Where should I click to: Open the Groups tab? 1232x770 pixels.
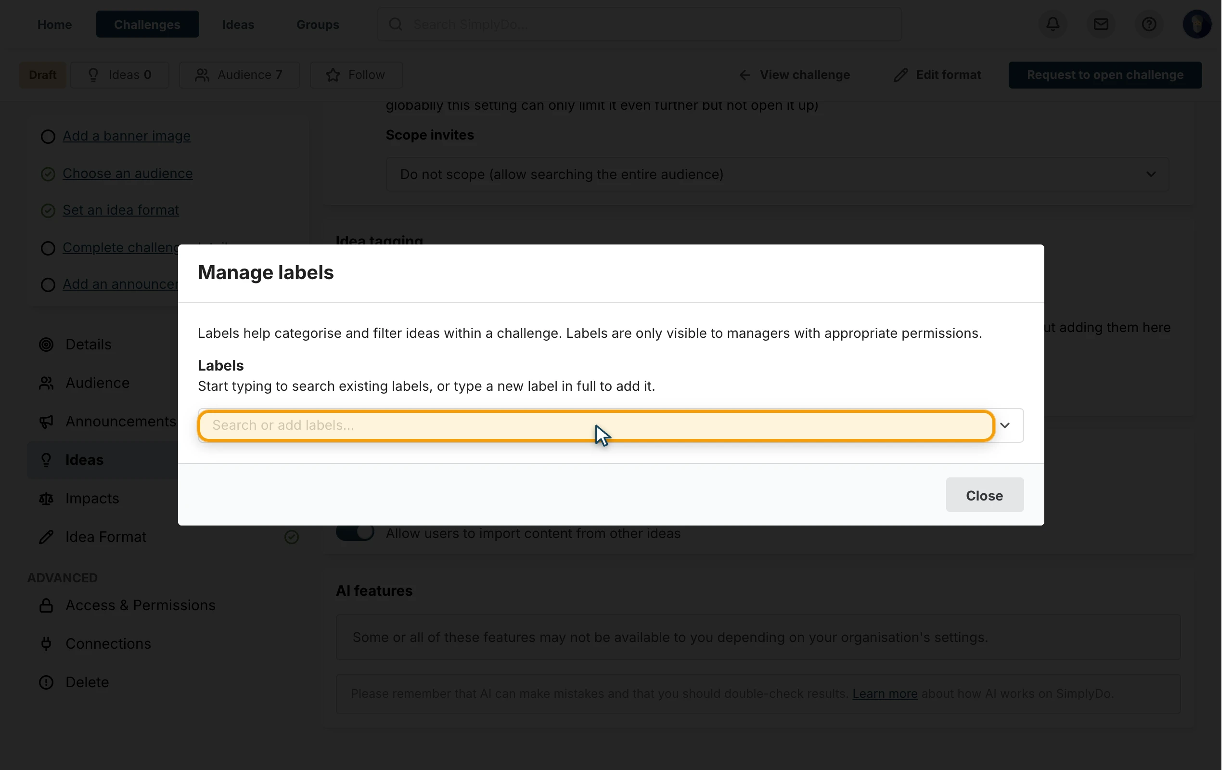pyautogui.click(x=318, y=25)
